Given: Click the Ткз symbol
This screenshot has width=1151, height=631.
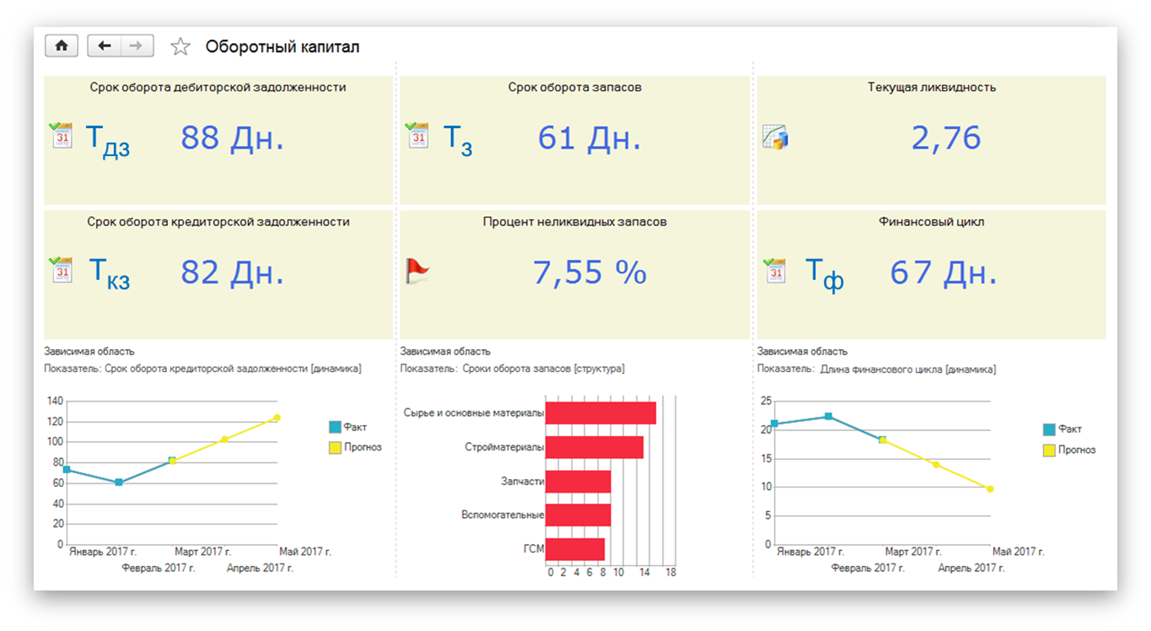Looking at the screenshot, I should point(110,274).
